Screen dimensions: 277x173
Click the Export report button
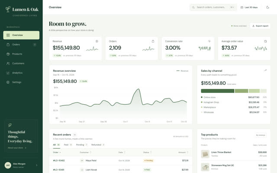pyautogui.click(x=260, y=26)
